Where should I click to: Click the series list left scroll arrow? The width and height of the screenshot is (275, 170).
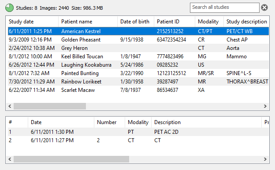pyautogui.click(x=10, y=159)
